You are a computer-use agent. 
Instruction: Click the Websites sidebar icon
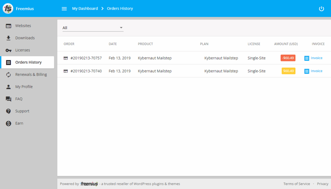(8, 26)
